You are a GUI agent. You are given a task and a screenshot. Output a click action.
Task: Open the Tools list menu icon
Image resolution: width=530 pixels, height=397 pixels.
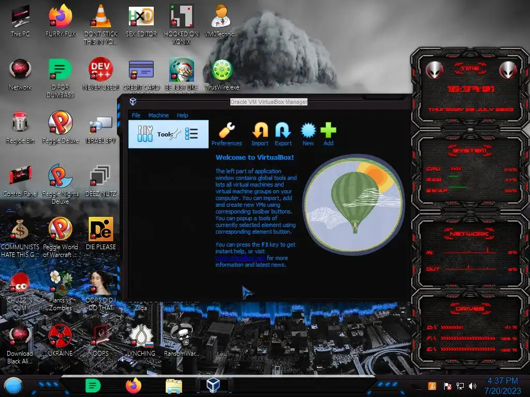pyautogui.click(x=192, y=134)
